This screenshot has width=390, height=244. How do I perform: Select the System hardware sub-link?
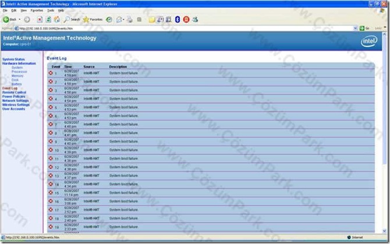(17, 67)
